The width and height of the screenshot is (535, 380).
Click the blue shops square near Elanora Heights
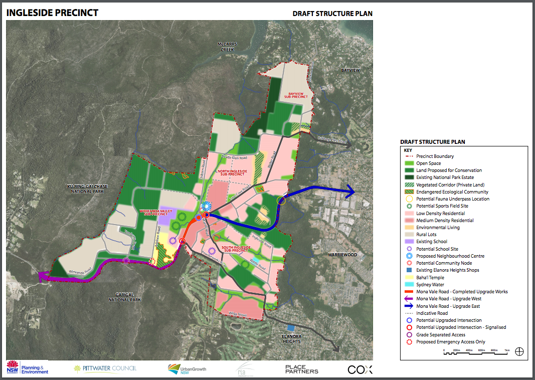pyautogui.click(x=291, y=328)
